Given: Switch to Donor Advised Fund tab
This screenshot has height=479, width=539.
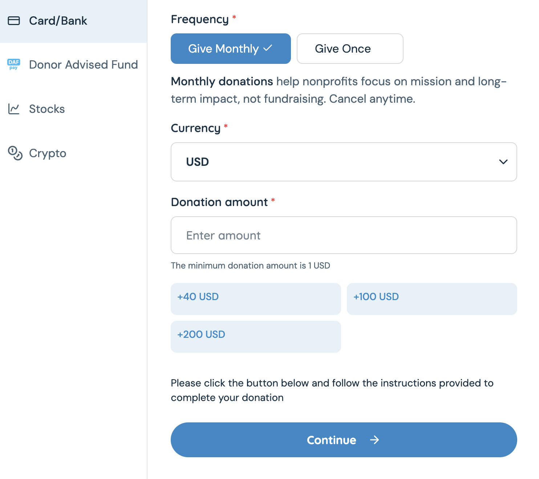Looking at the screenshot, I should (83, 65).
